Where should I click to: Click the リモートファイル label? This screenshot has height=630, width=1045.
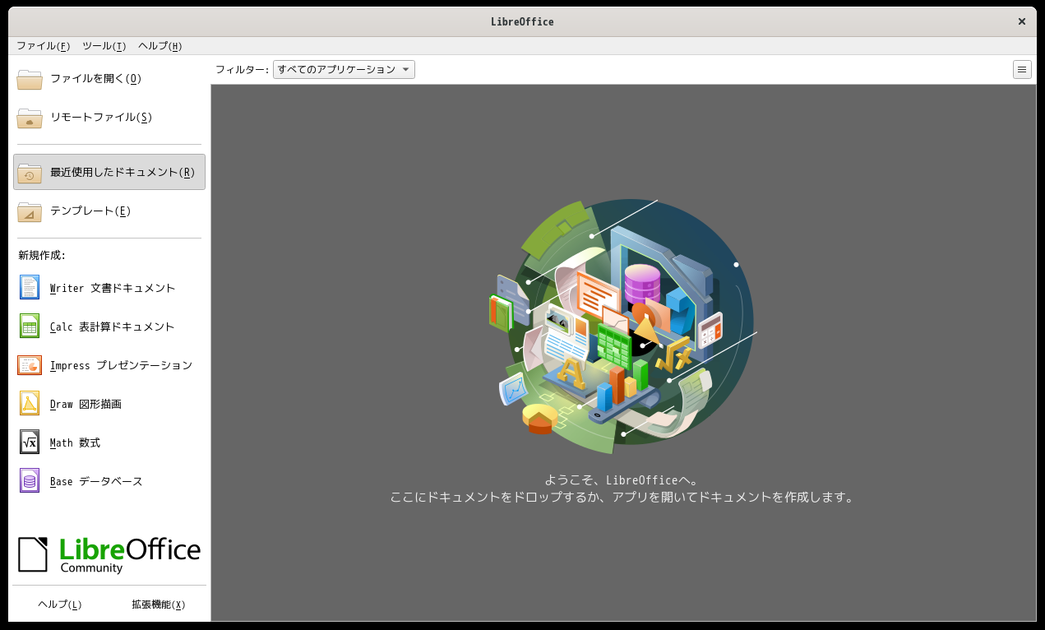[x=101, y=118]
